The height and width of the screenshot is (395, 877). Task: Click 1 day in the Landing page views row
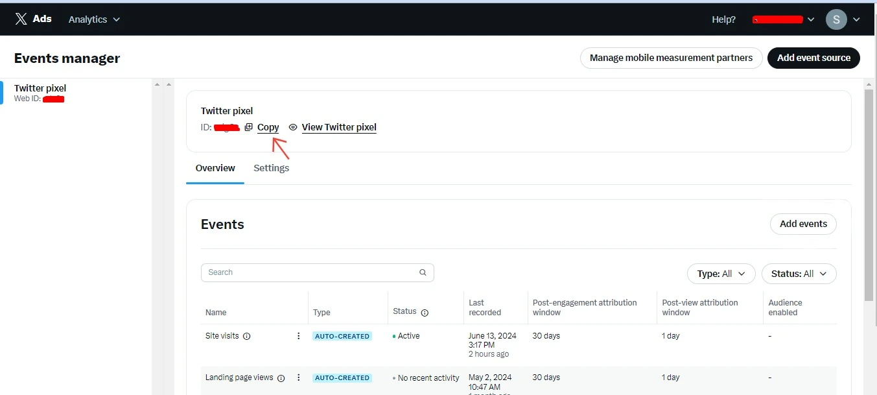[671, 377]
